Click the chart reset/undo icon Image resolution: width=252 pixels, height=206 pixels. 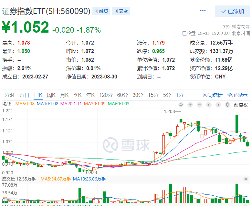181,105
